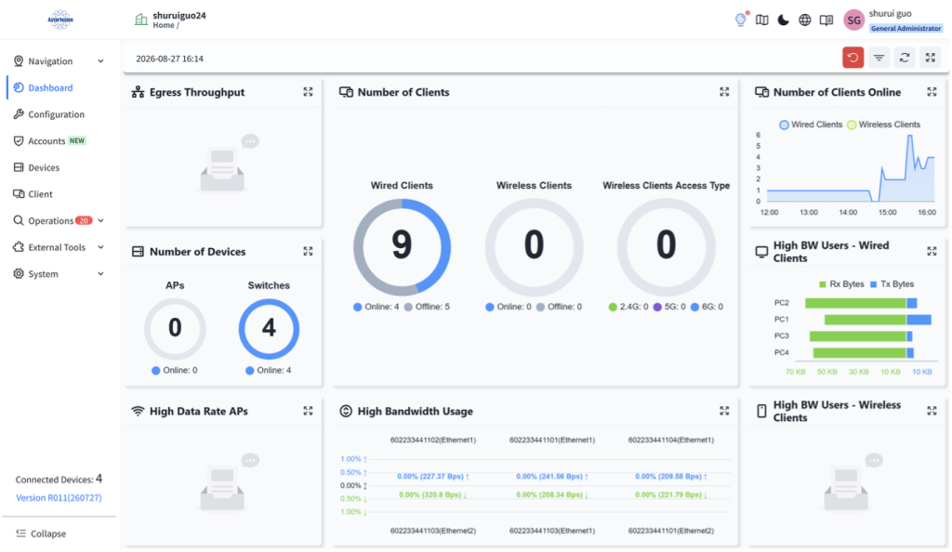Open the map view icon in header

pyautogui.click(x=762, y=20)
